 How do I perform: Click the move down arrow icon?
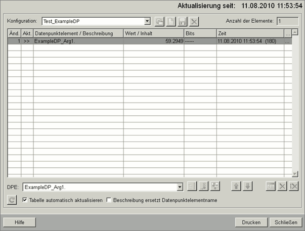point(248,187)
